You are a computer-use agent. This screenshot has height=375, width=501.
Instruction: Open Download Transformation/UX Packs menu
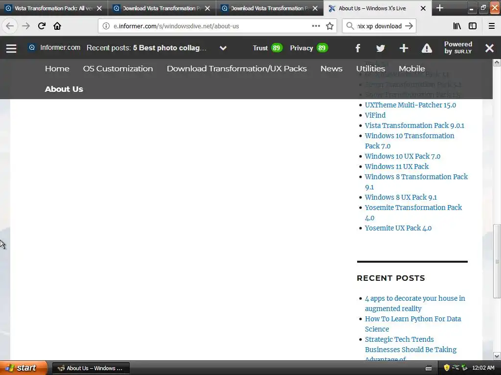click(237, 68)
